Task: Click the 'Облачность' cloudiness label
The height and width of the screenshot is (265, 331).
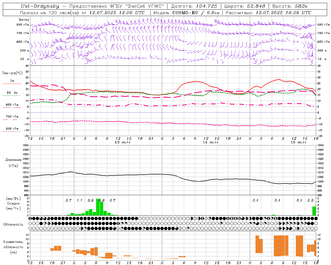Action: click(x=13, y=225)
